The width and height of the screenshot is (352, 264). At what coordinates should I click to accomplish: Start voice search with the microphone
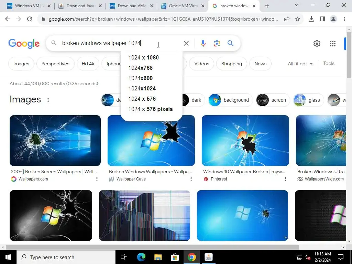(x=203, y=43)
